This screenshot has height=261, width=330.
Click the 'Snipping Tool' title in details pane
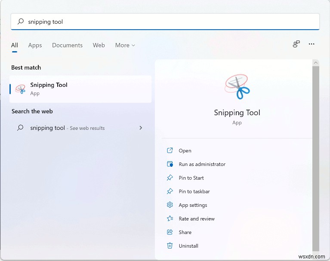tap(237, 113)
